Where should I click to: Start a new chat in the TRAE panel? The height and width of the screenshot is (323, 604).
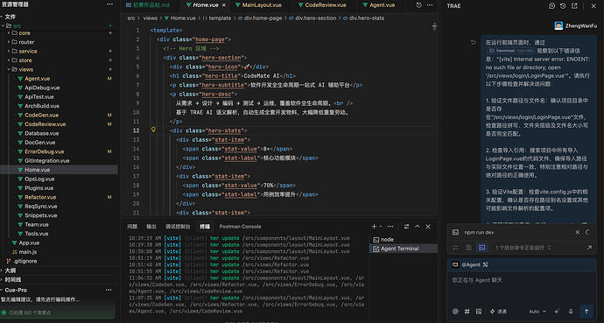click(x=551, y=6)
